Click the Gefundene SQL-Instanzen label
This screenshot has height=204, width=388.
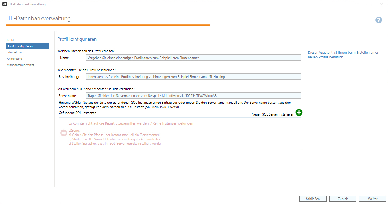[x=78, y=113]
